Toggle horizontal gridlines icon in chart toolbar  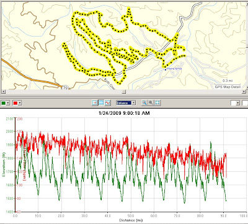(101, 102)
